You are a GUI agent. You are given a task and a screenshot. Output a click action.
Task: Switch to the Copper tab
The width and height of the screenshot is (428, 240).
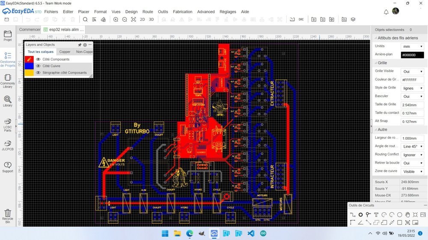pos(65,52)
